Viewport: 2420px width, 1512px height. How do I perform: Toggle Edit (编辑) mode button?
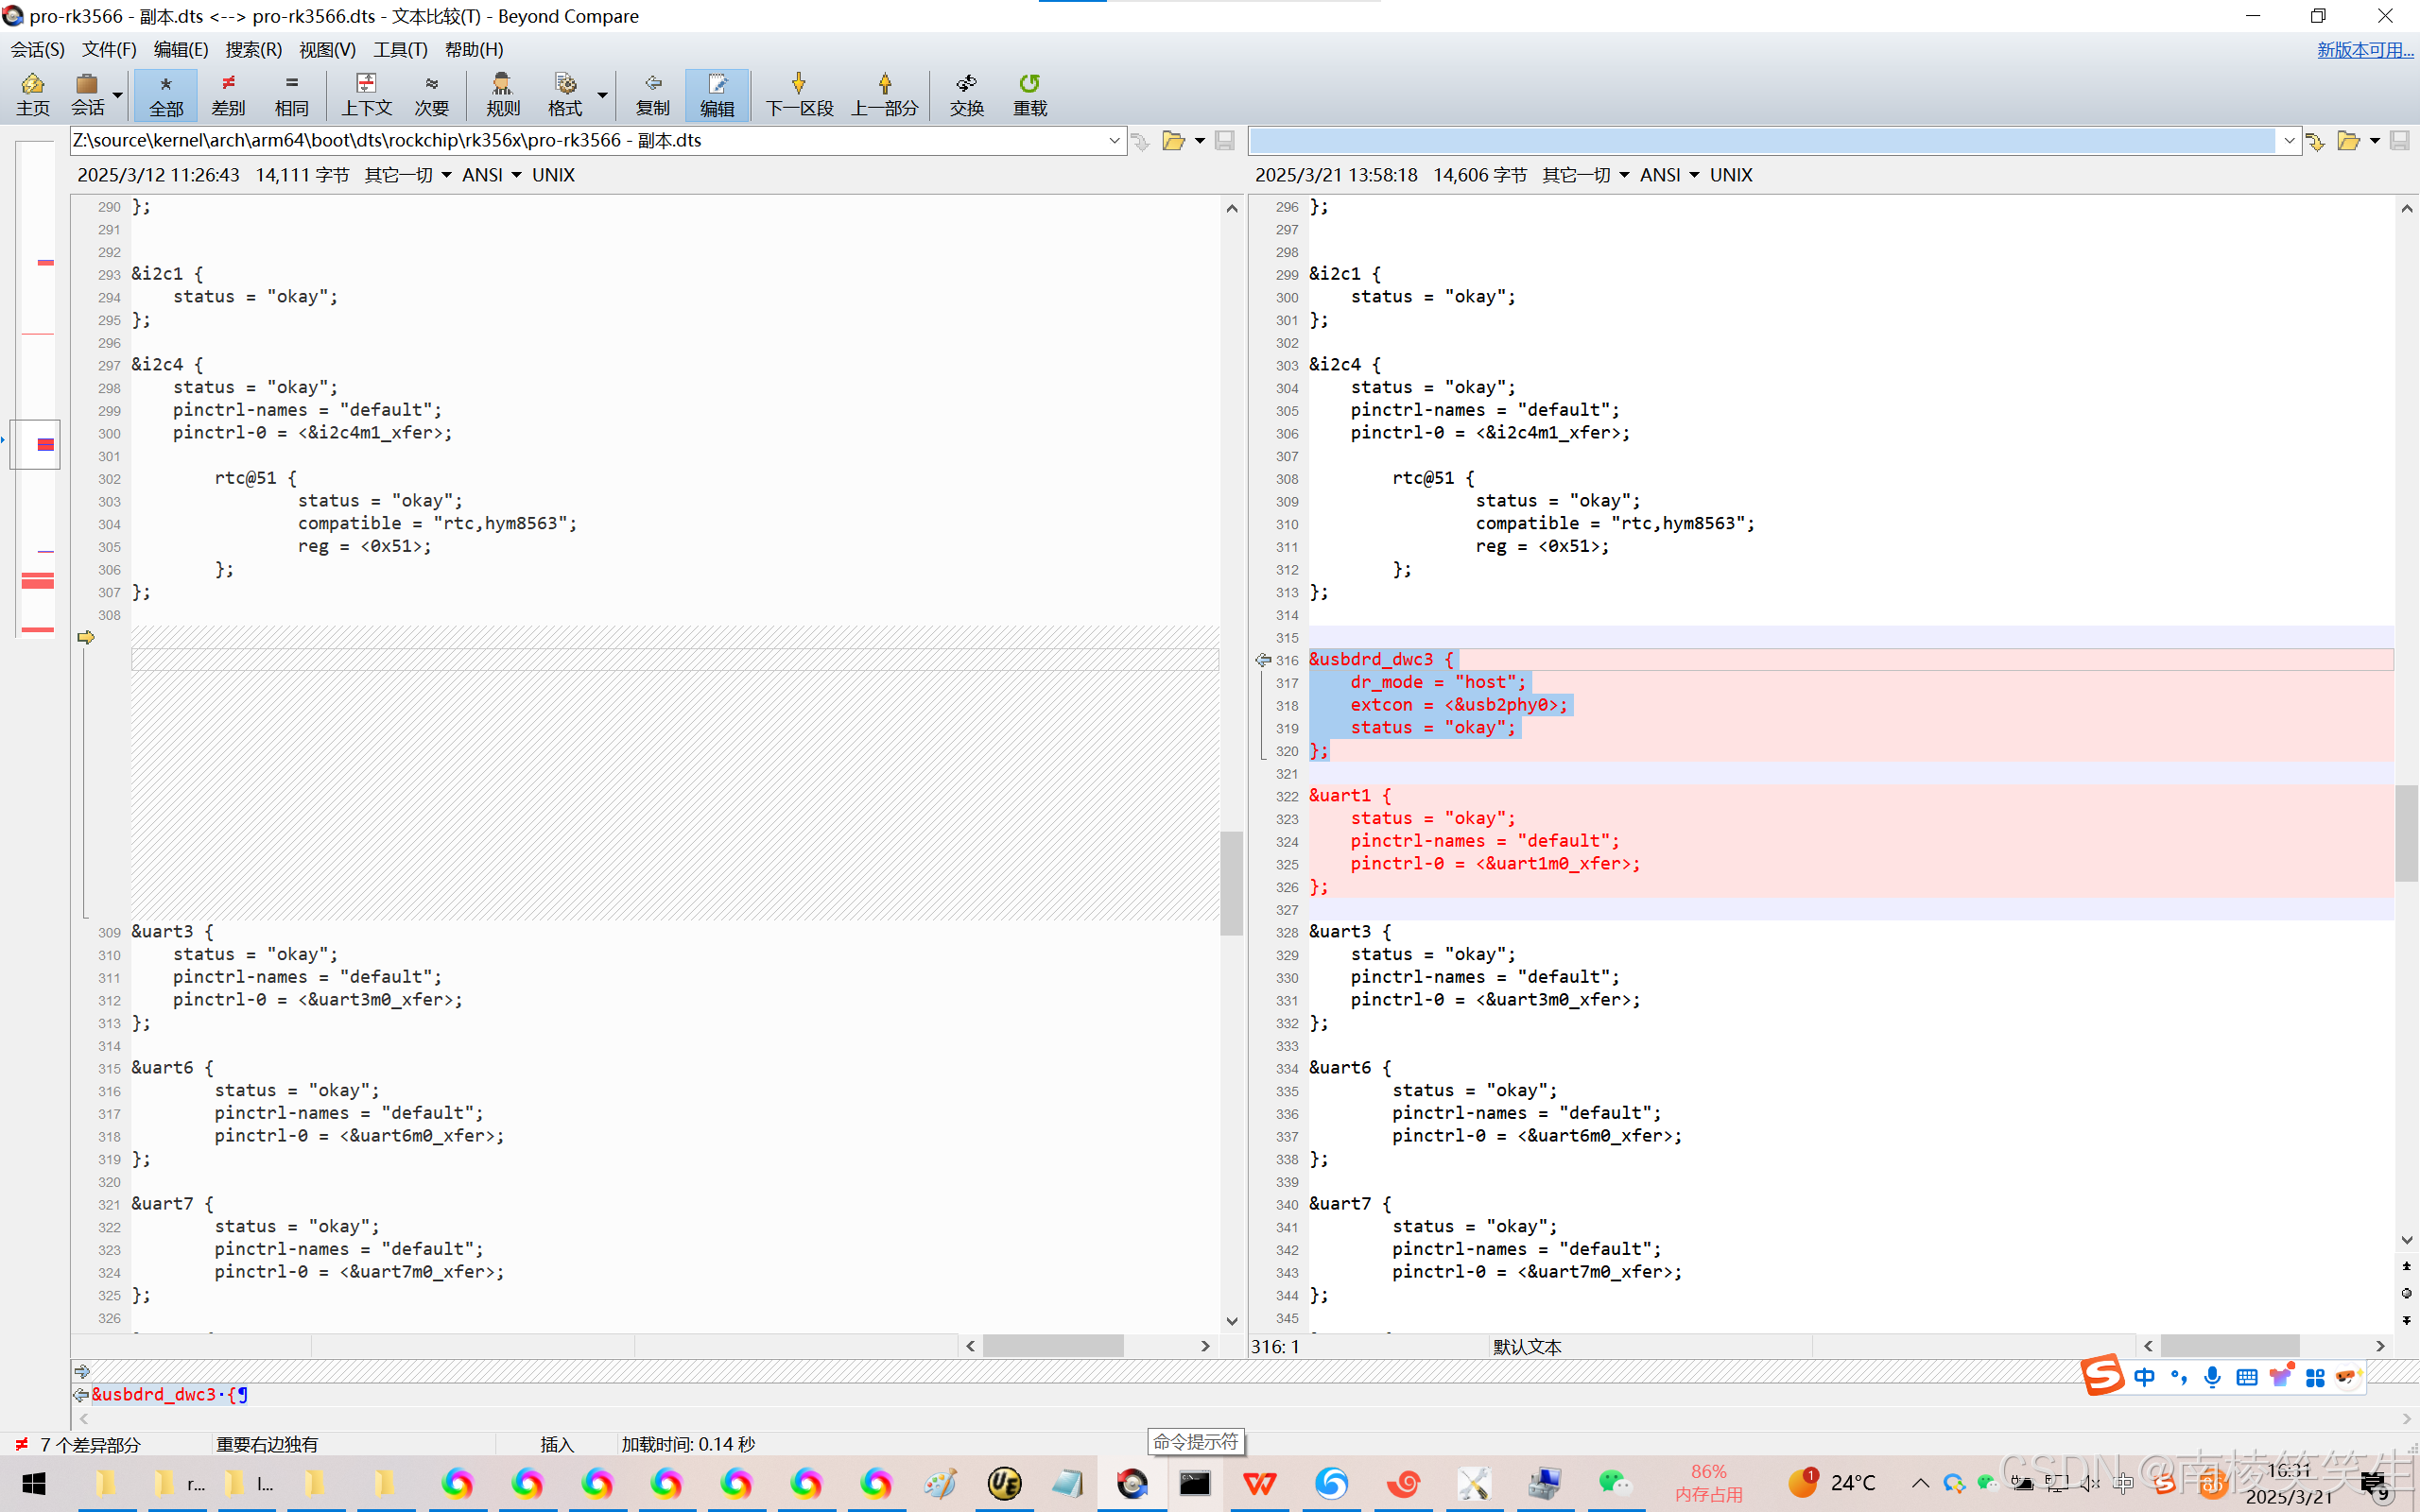tap(717, 94)
